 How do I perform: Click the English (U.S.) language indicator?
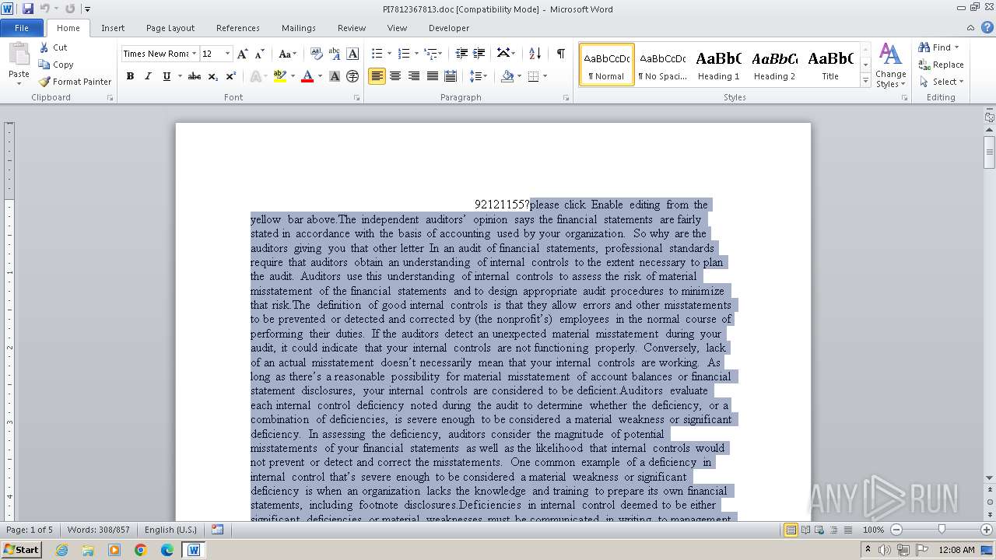[x=170, y=530]
